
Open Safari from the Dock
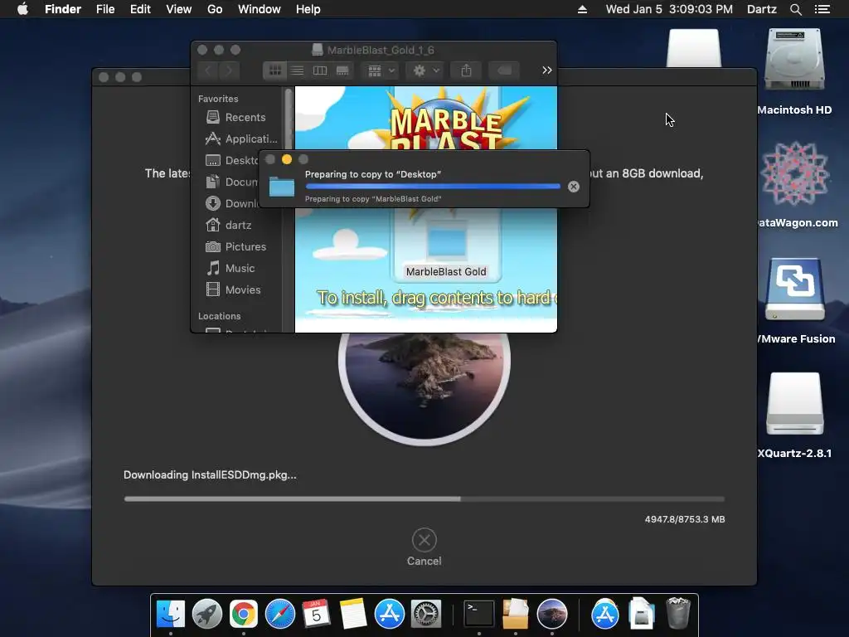pyautogui.click(x=280, y=614)
